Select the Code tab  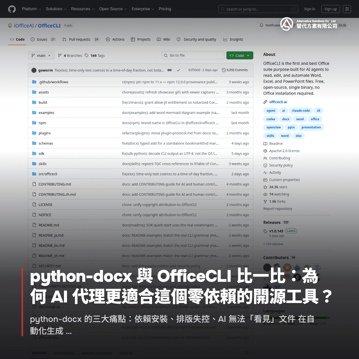point(17,39)
